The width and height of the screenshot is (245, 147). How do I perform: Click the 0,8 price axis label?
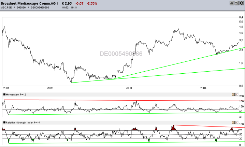pos(241,86)
